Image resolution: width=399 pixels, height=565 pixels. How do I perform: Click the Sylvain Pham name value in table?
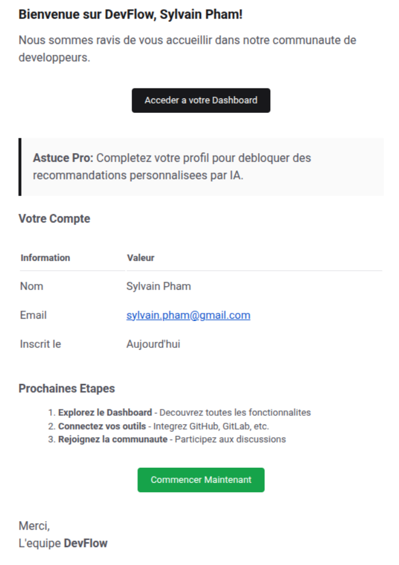point(158,286)
